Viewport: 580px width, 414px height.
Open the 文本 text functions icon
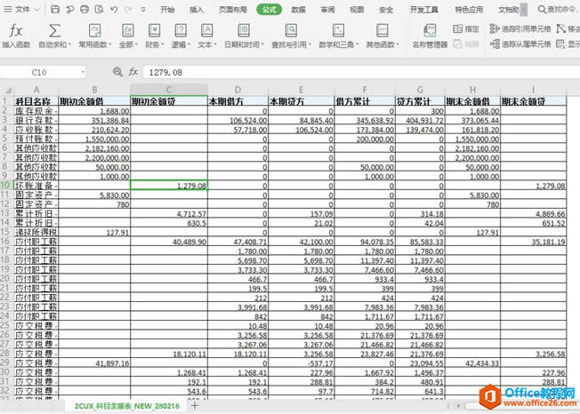206,31
